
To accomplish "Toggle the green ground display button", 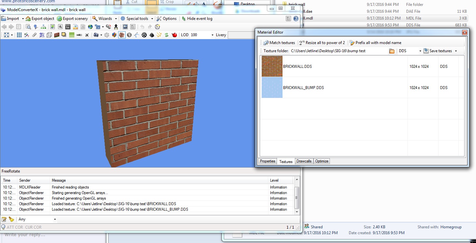I will click(x=71, y=35).
